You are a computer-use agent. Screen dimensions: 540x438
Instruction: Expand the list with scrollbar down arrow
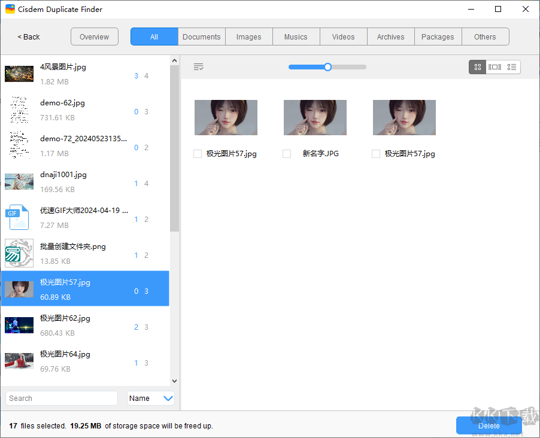[x=174, y=381]
